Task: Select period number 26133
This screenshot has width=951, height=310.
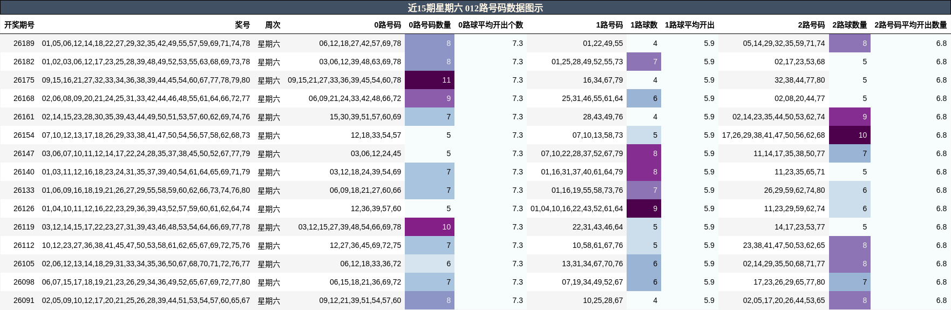Action: tap(24, 190)
